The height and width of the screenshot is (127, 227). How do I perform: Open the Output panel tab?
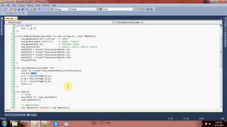pos(32,115)
